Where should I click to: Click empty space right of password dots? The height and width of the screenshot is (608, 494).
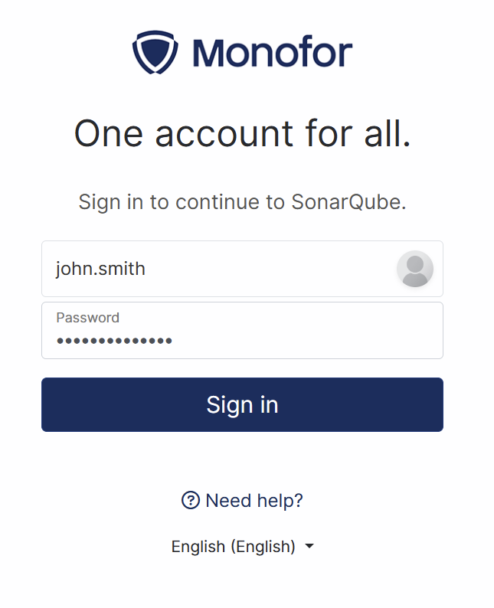point(306,341)
